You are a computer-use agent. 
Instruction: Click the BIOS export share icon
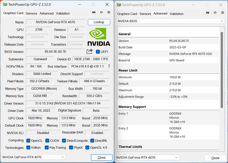[90, 51]
